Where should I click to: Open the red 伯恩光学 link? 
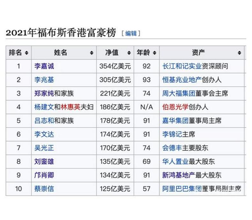[175, 107]
